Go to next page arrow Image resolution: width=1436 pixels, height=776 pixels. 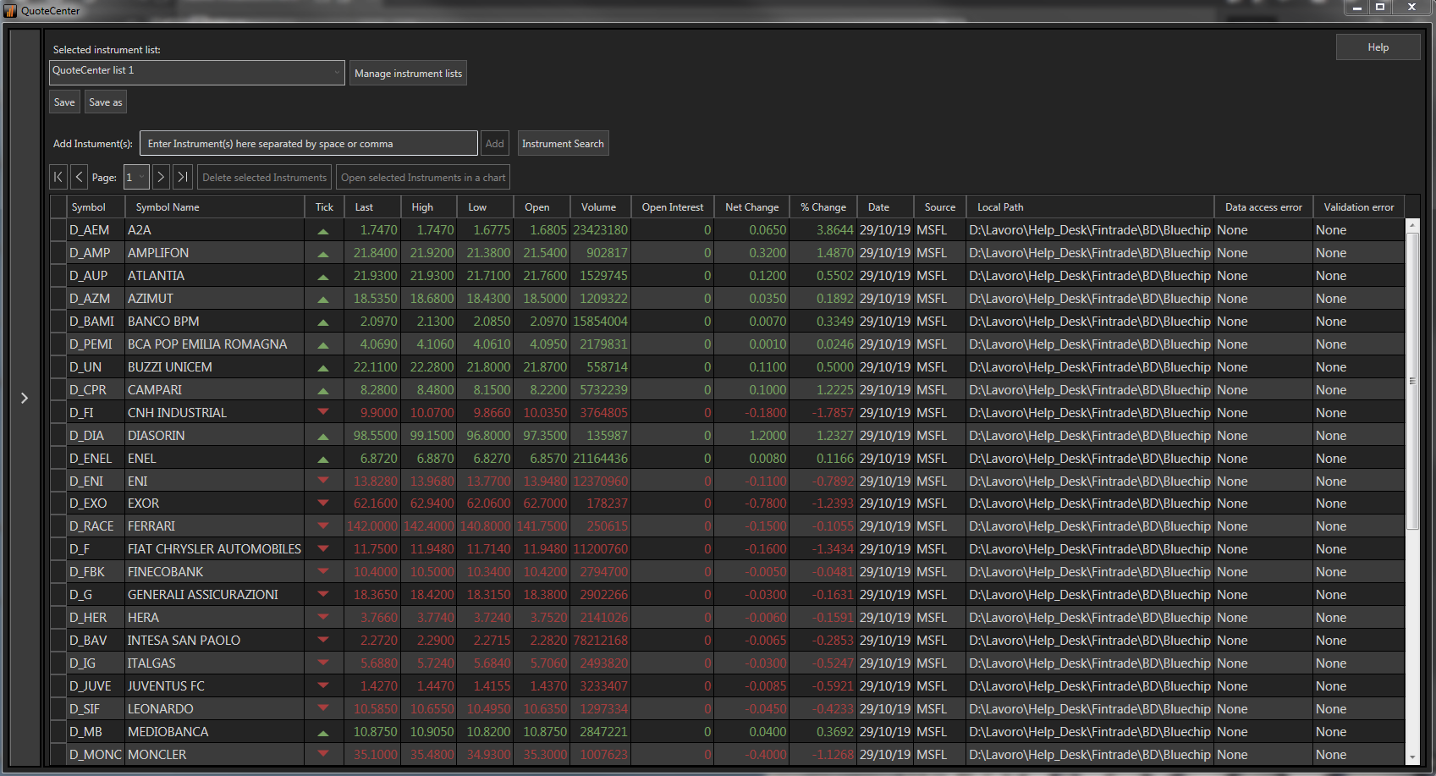pyautogui.click(x=161, y=177)
